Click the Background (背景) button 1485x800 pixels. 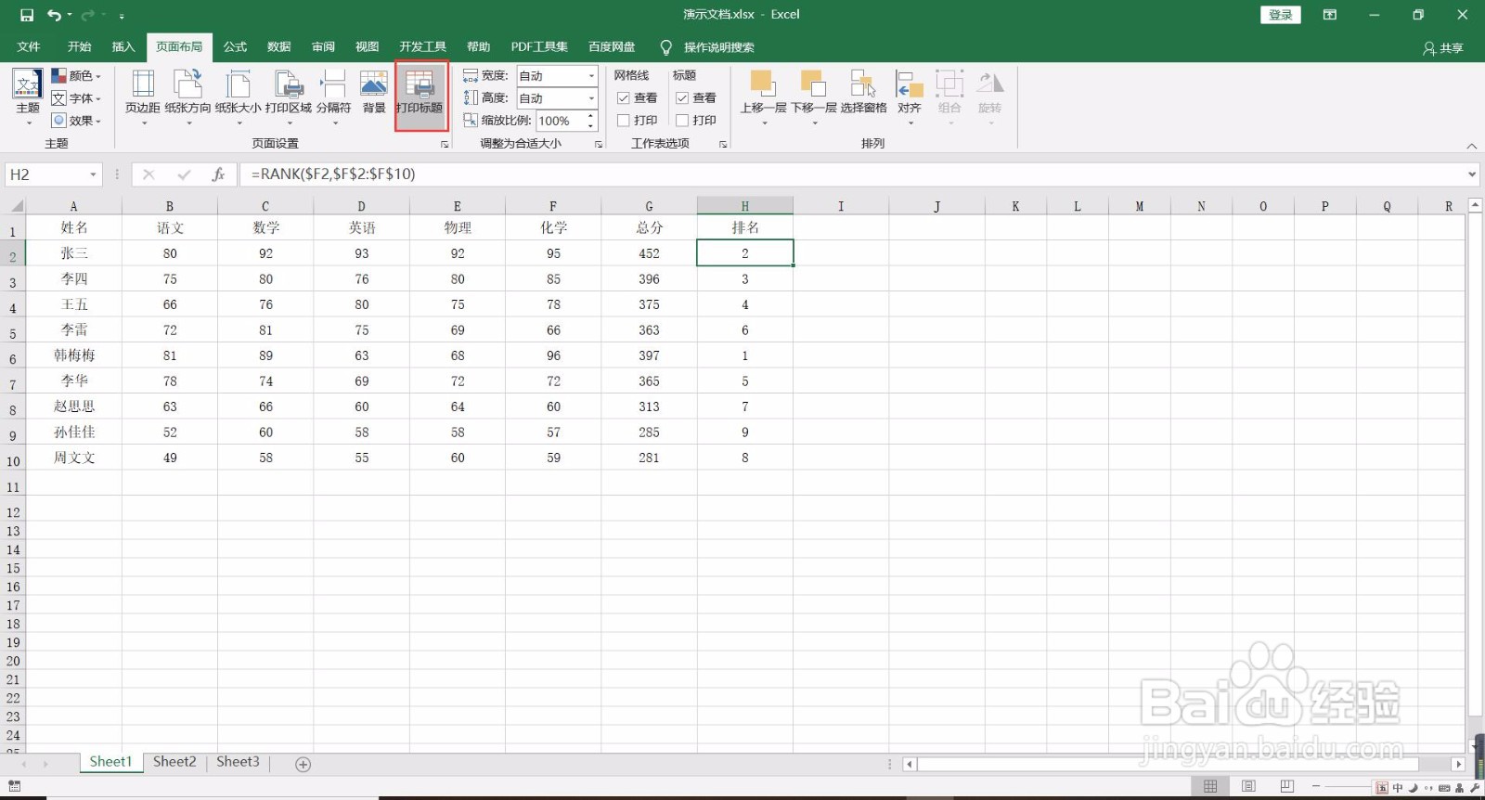pyautogui.click(x=374, y=92)
